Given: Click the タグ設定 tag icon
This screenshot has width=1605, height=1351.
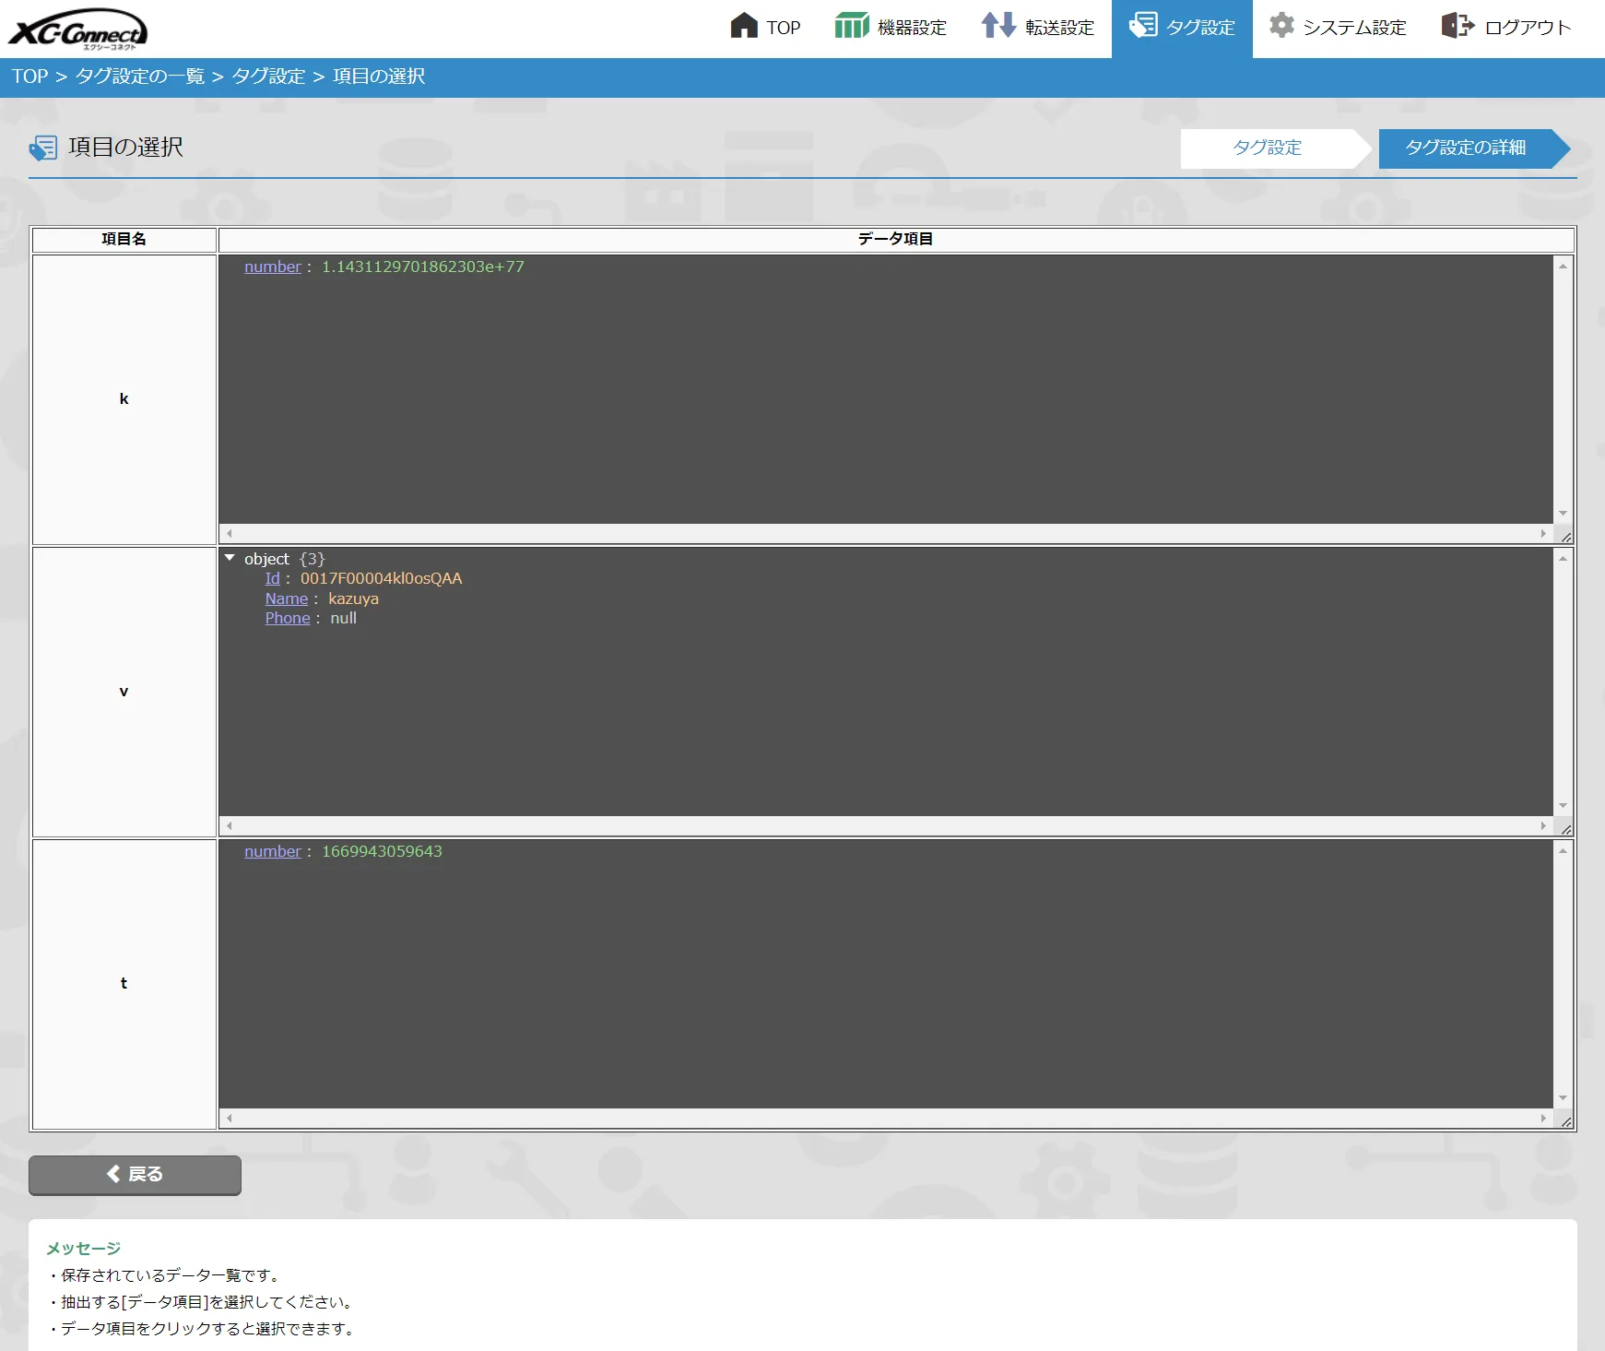Looking at the screenshot, I should click(1143, 25).
